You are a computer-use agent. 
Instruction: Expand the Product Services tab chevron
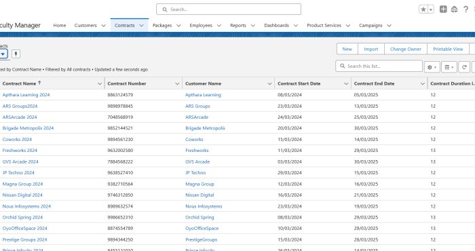click(348, 26)
